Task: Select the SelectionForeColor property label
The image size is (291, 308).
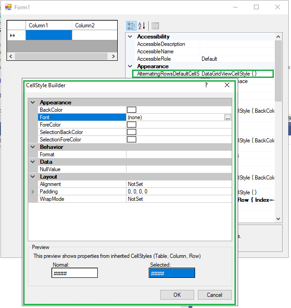Action: [60, 140]
